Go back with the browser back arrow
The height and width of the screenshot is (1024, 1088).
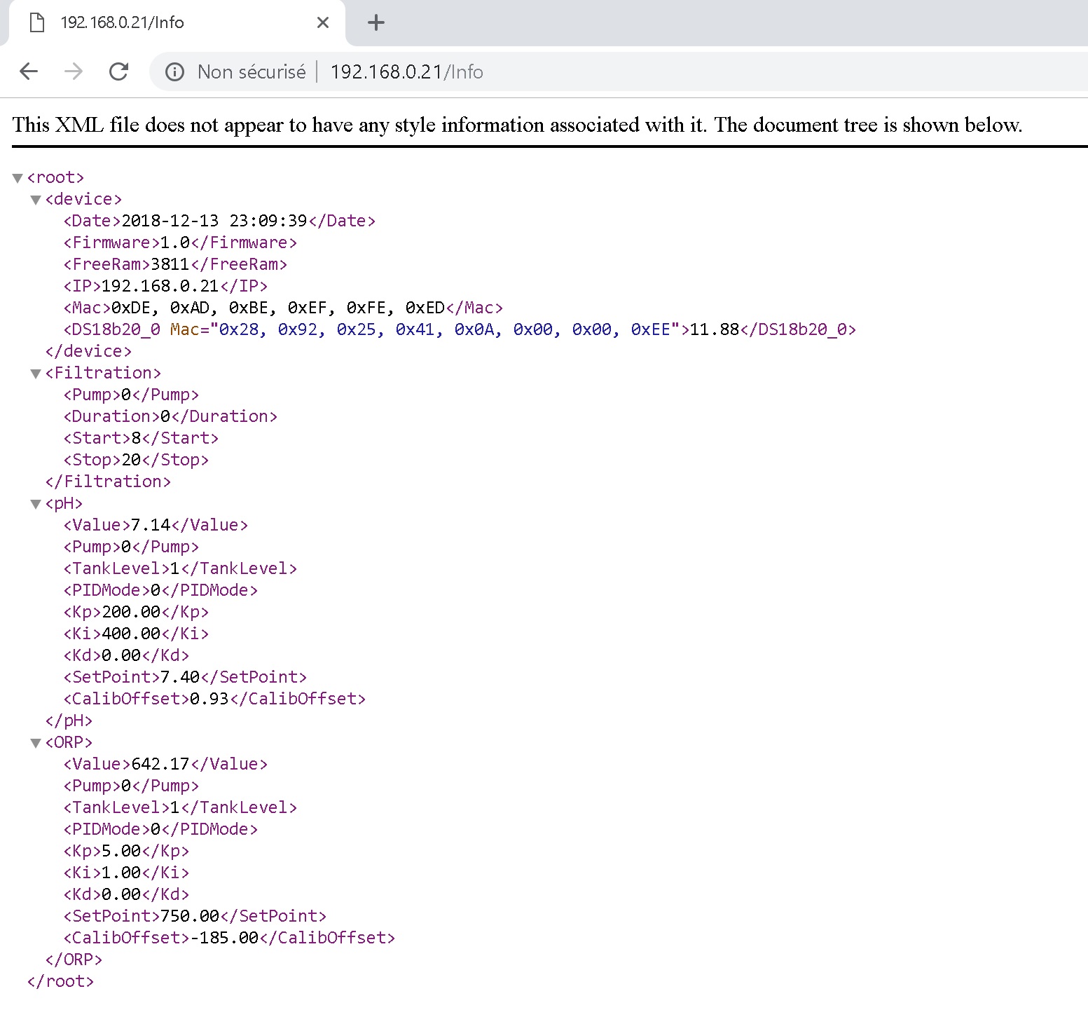pos(29,71)
